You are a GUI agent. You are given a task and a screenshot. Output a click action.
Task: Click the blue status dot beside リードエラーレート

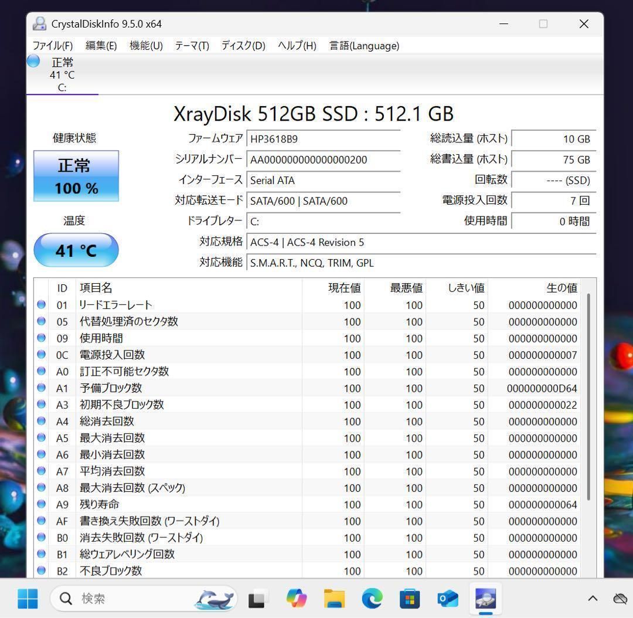41,304
